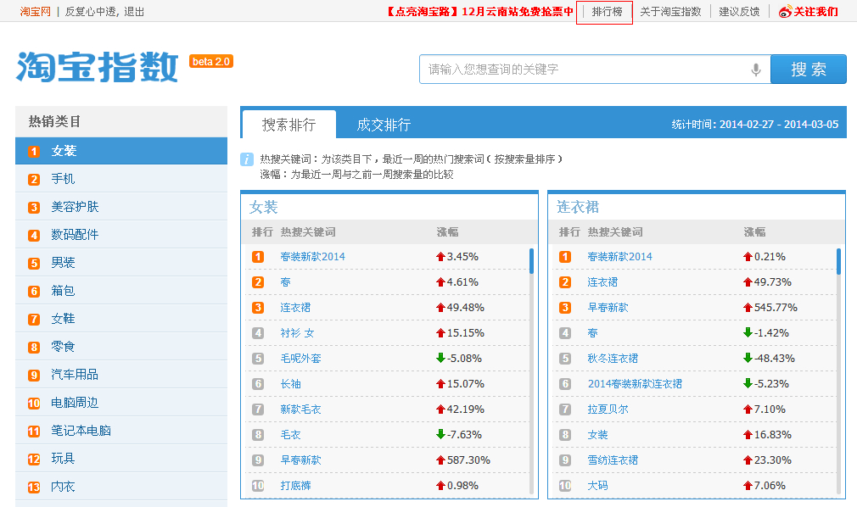Select the 电脑周边 category
The height and width of the screenshot is (507, 857).
coord(121,403)
